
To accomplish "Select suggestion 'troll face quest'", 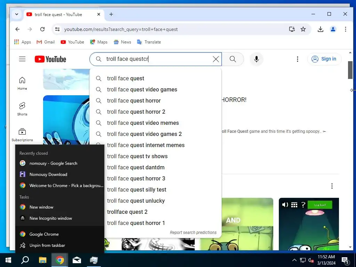I will tap(155, 78).
